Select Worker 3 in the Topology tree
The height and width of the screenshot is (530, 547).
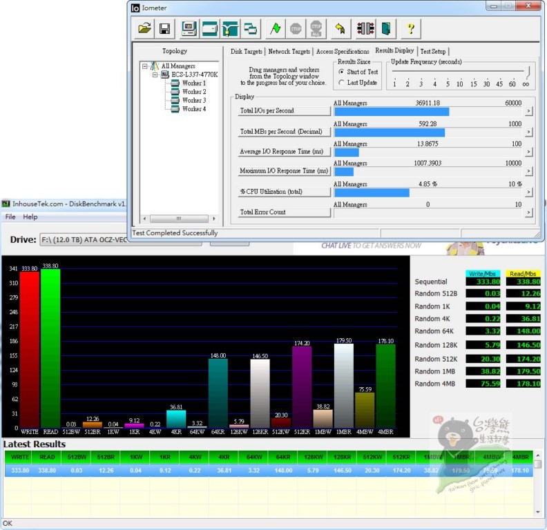pyautogui.click(x=193, y=100)
